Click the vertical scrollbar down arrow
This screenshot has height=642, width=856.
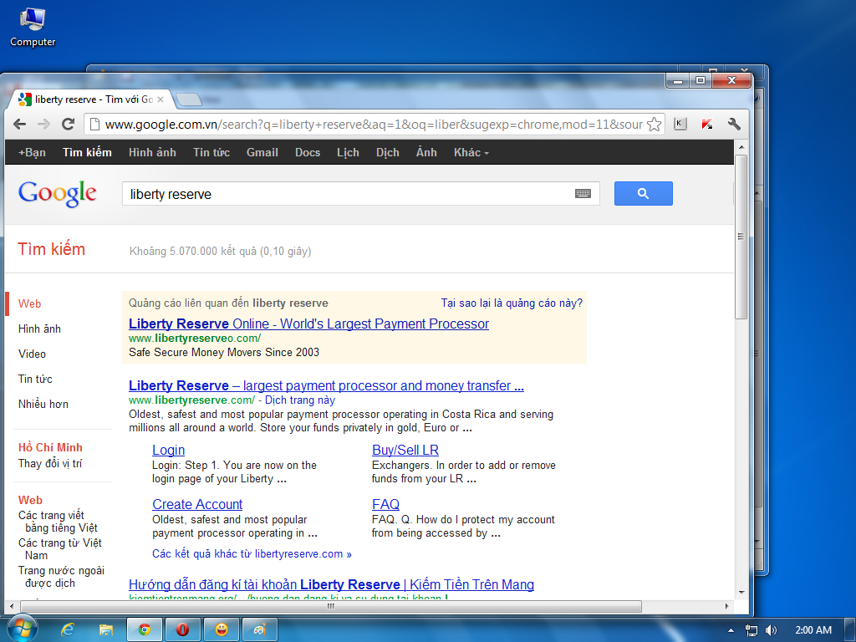741,593
